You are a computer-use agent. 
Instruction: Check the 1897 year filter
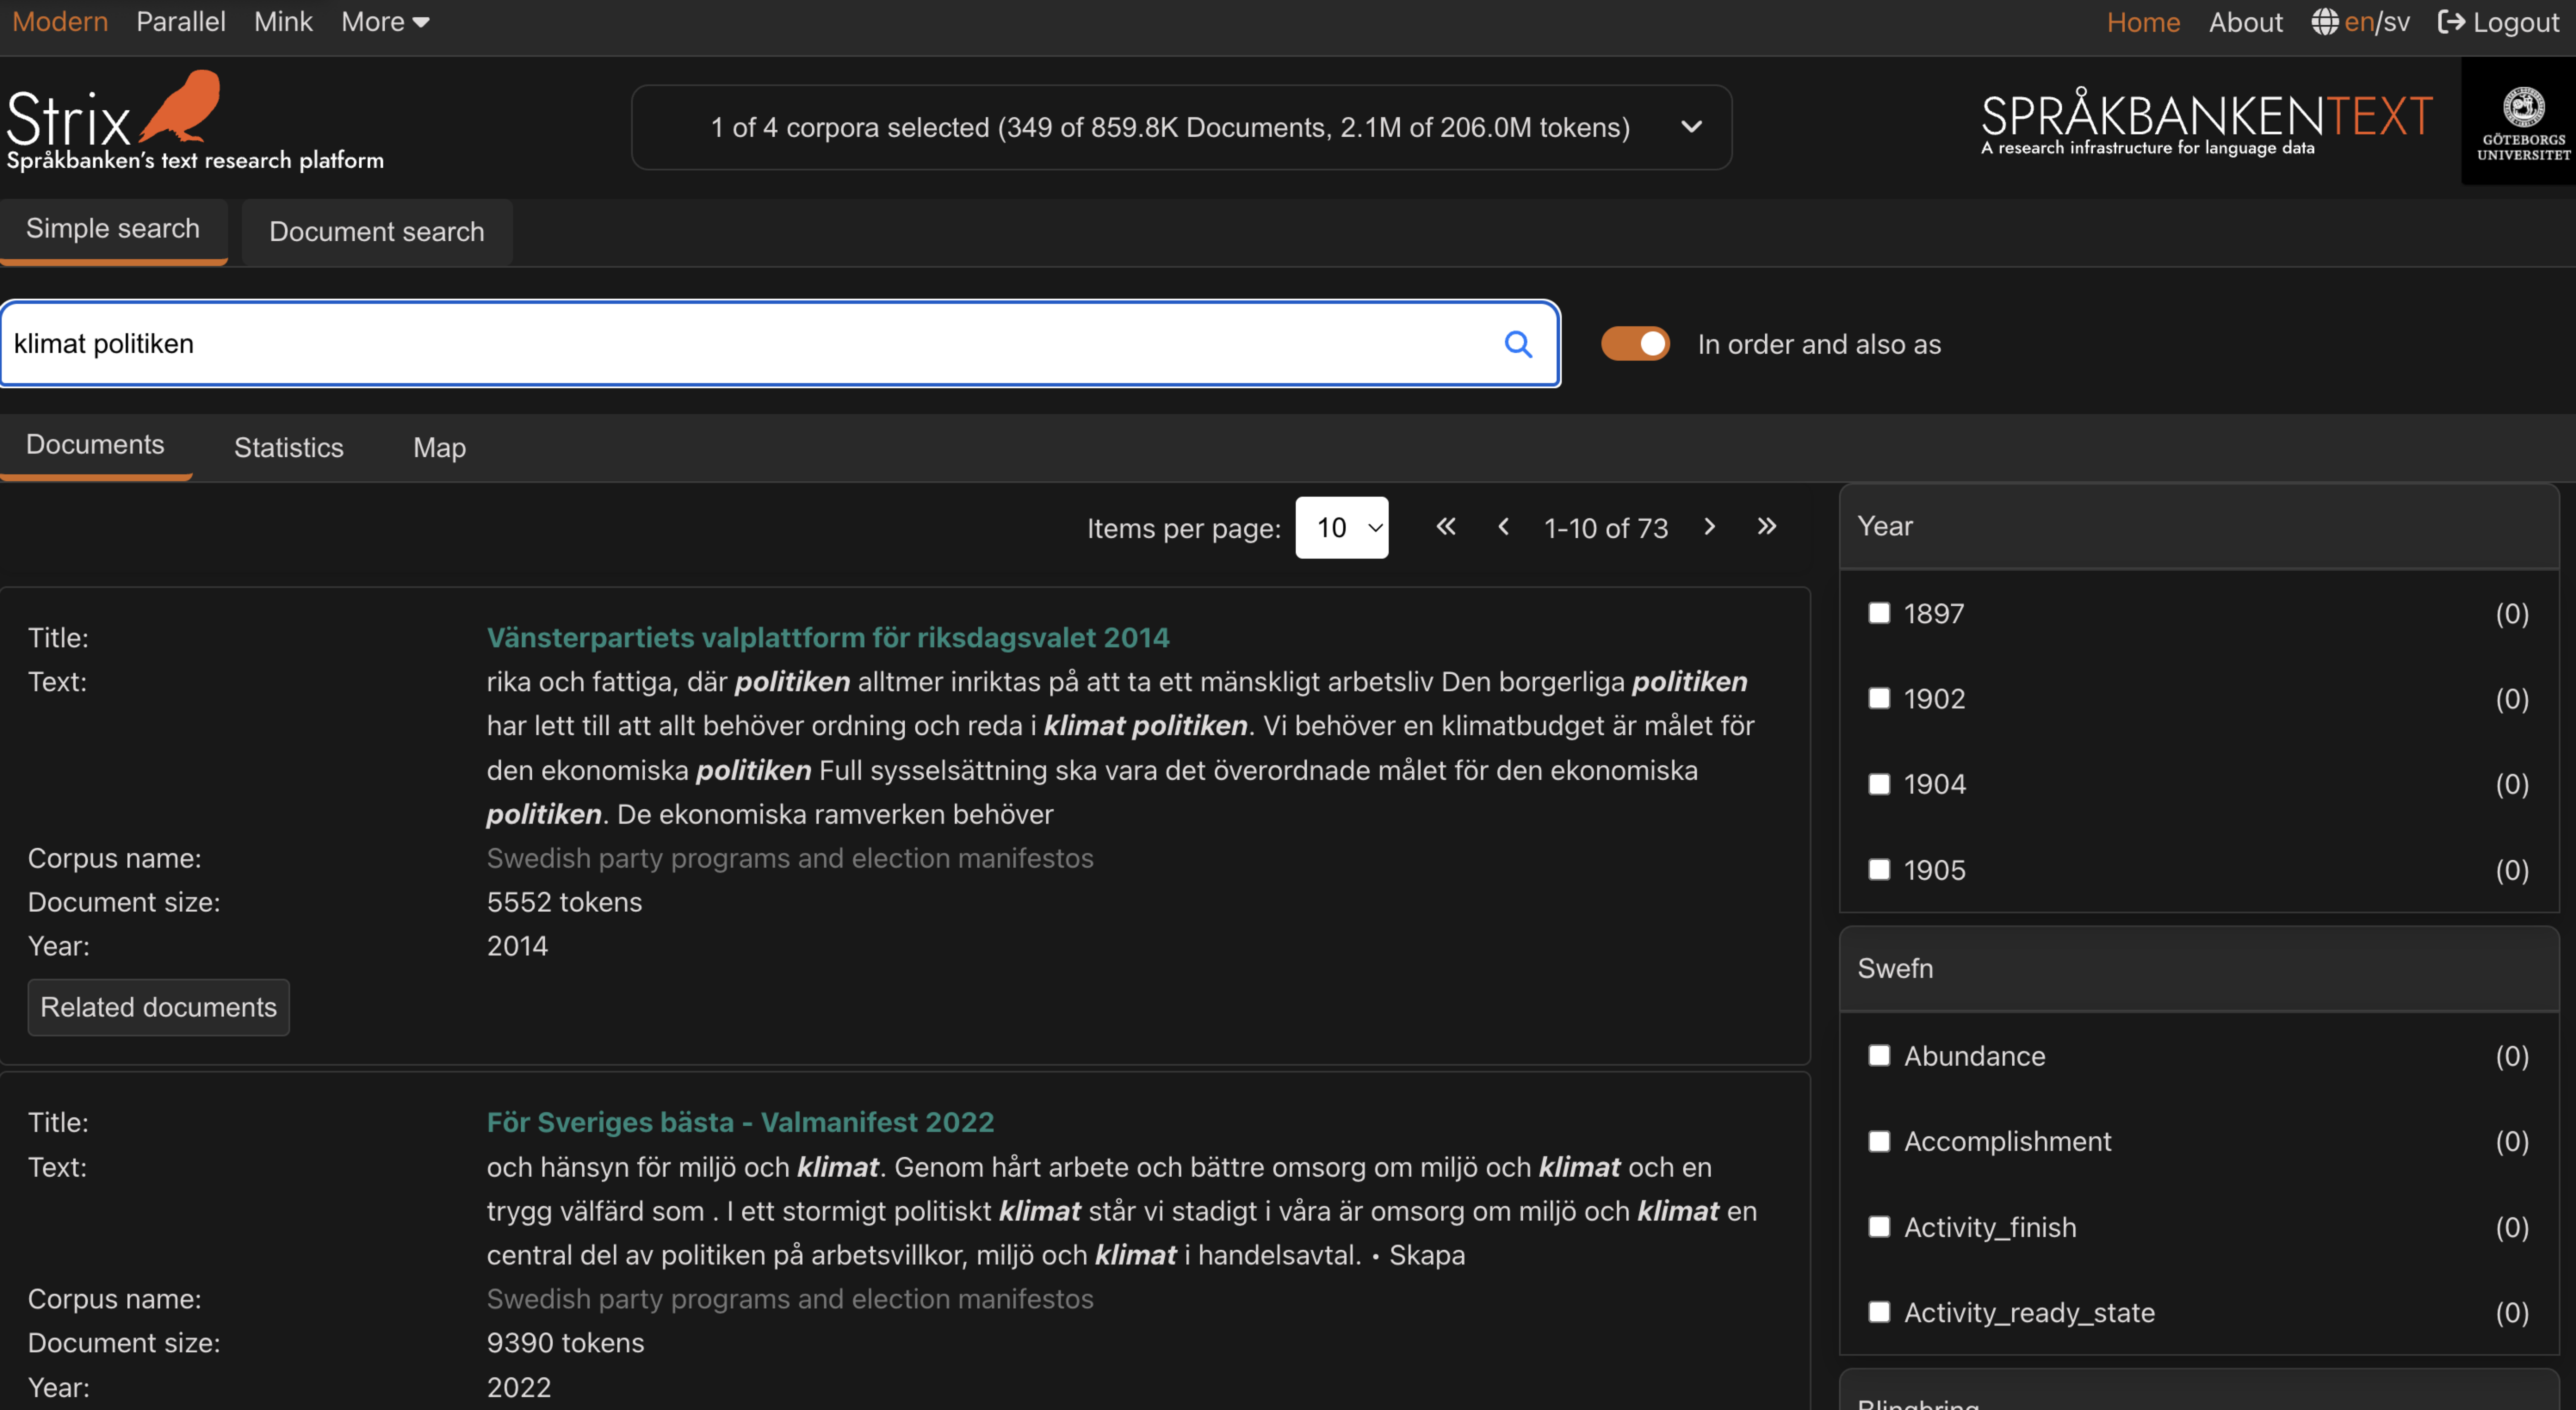point(1879,613)
